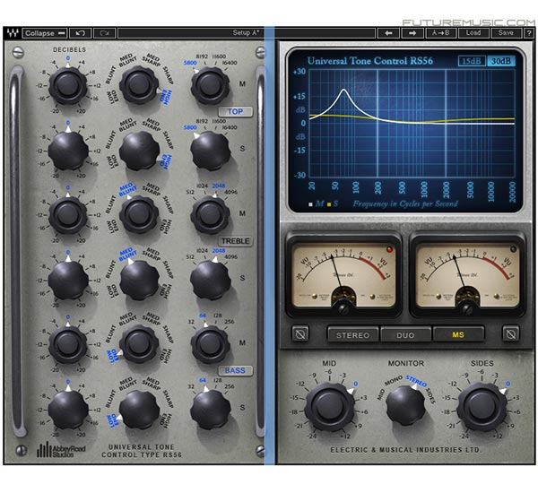Screen dimensions: 538x493
Task: Click the Top M frequency knob
Action: (x=210, y=85)
